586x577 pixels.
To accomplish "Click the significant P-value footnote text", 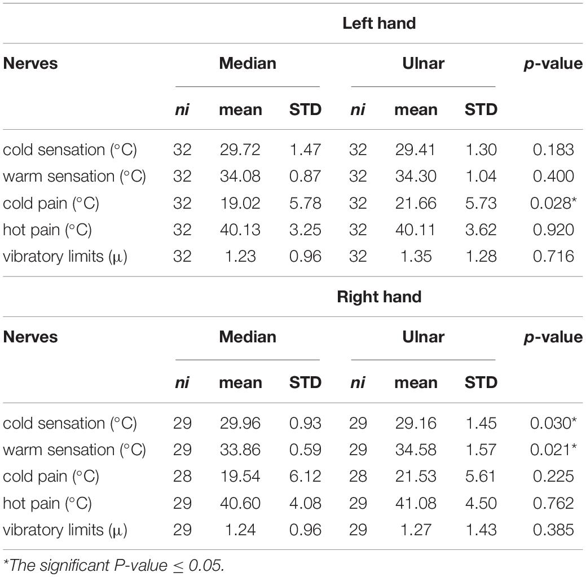I will pyautogui.click(x=113, y=566).
